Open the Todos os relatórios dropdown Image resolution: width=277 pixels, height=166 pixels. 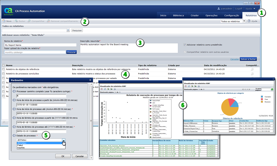tap(244, 21)
